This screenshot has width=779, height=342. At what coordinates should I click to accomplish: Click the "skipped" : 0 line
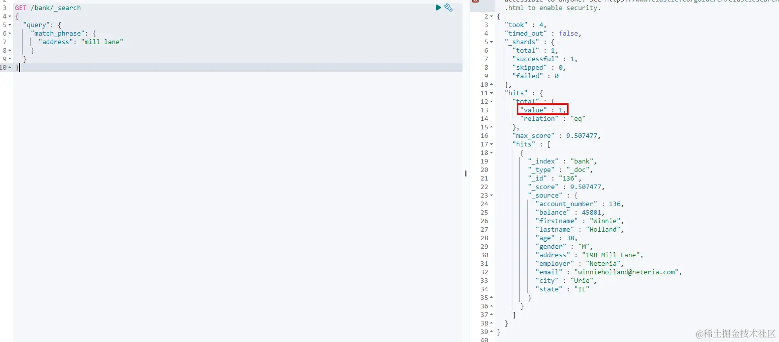click(x=539, y=68)
